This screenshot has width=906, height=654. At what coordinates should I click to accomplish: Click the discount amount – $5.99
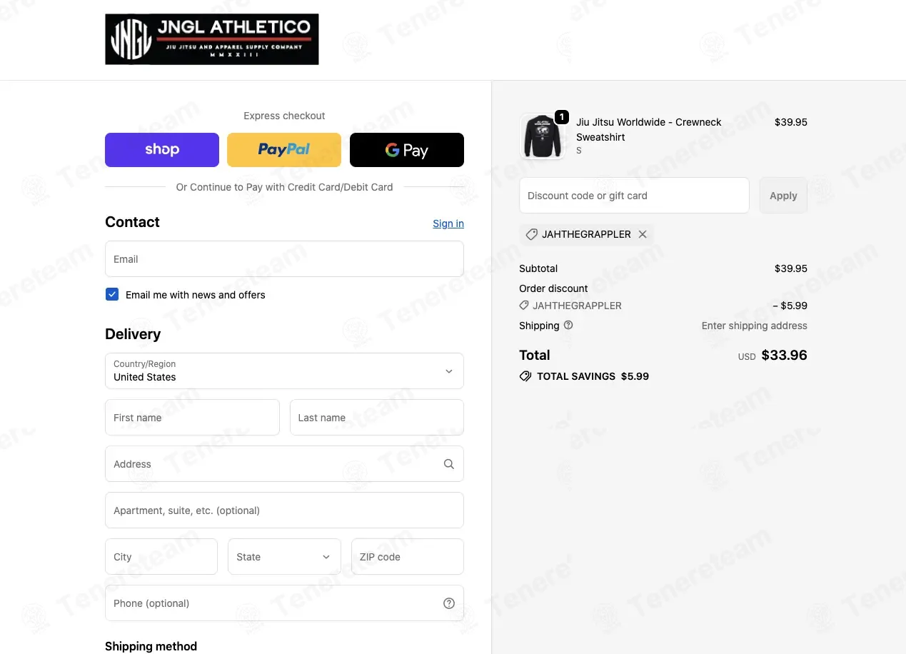tap(790, 306)
